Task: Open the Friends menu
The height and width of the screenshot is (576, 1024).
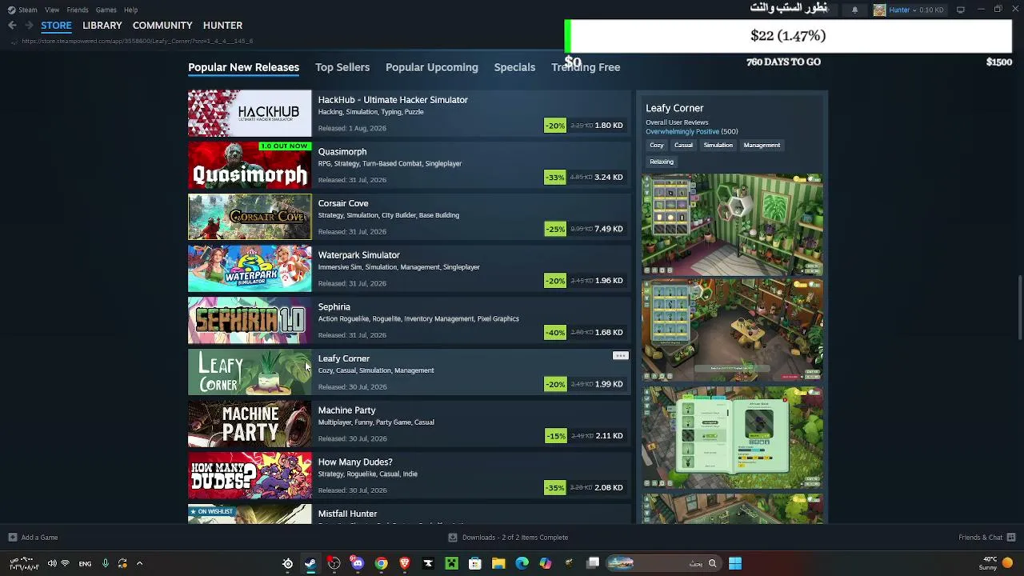Action: [x=78, y=10]
